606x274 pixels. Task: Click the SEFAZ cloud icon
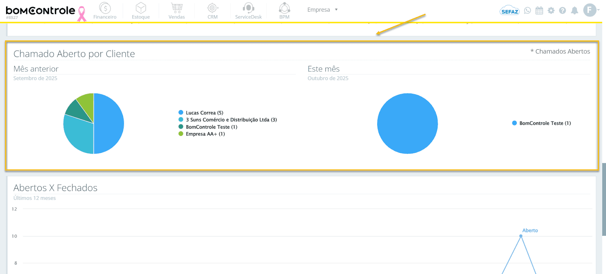tap(509, 11)
